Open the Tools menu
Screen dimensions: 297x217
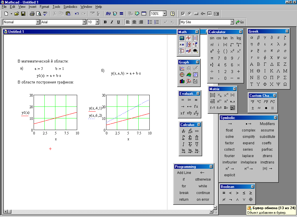[56, 7]
